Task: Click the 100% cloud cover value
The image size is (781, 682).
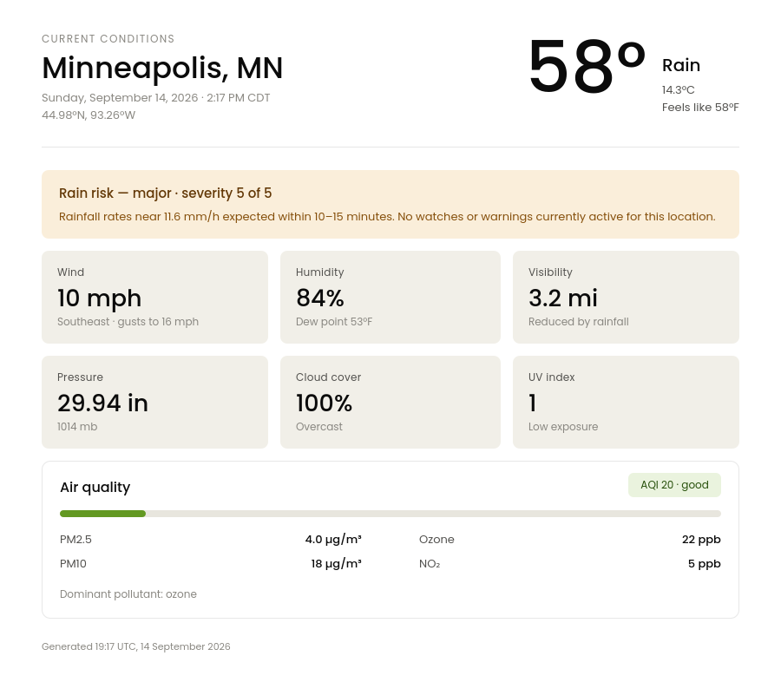Action: (324, 403)
